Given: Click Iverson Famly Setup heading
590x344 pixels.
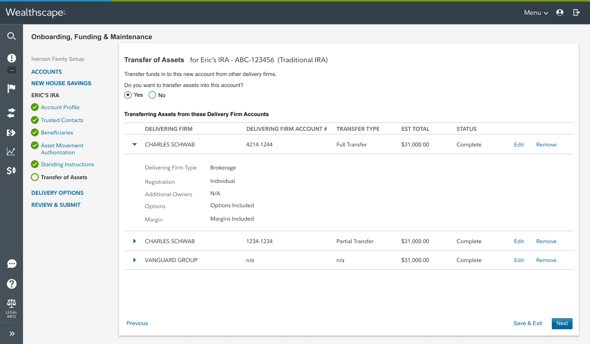Looking at the screenshot, I should (x=58, y=59).
